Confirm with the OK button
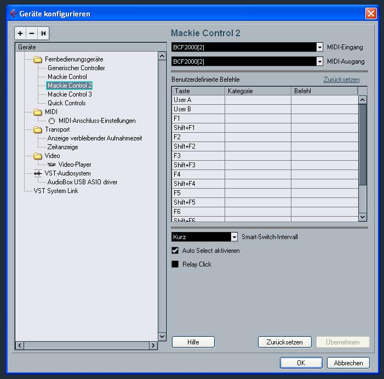The height and width of the screenshot is (379, 384). (301, 363)
